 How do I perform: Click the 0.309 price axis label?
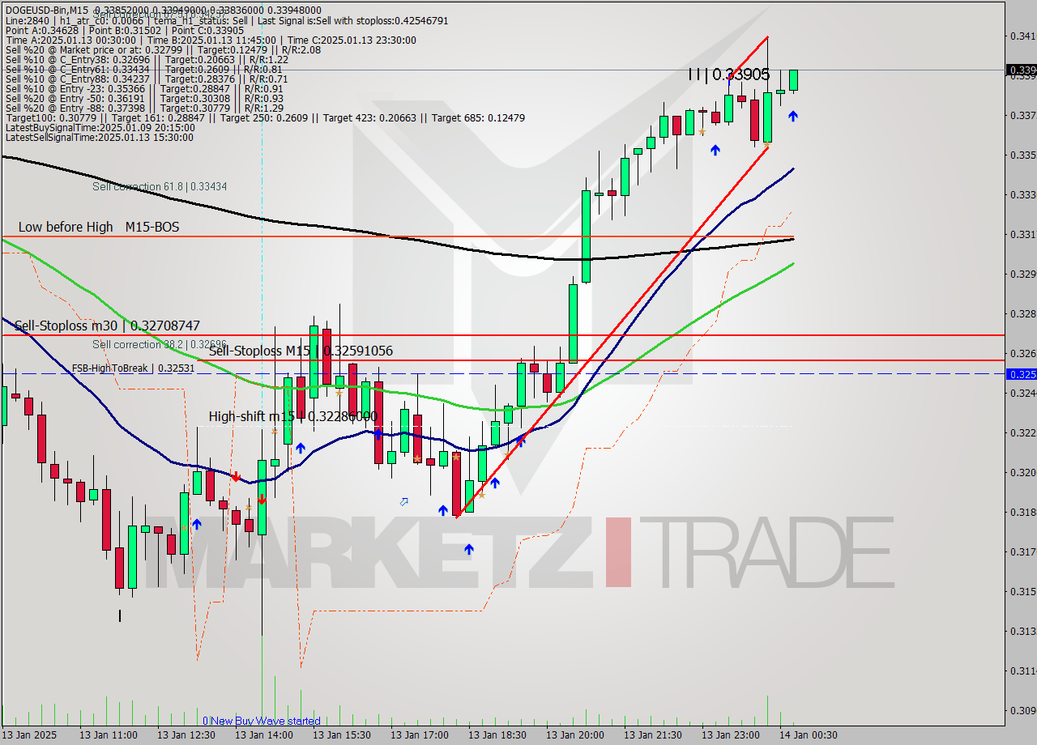coord(1023,710)
